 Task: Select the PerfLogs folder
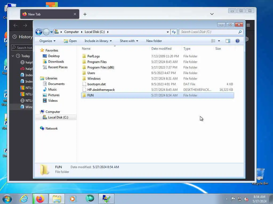tap(157, 56)
